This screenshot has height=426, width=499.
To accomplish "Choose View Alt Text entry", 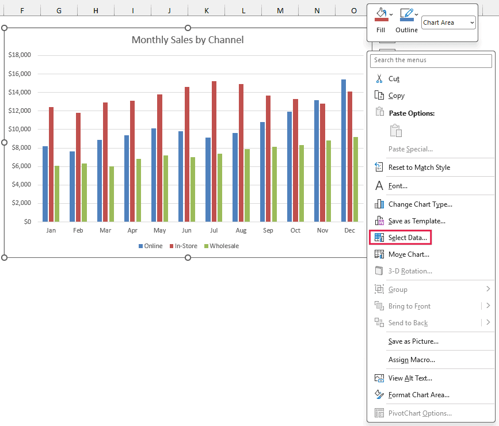I will tap(410, 378).
